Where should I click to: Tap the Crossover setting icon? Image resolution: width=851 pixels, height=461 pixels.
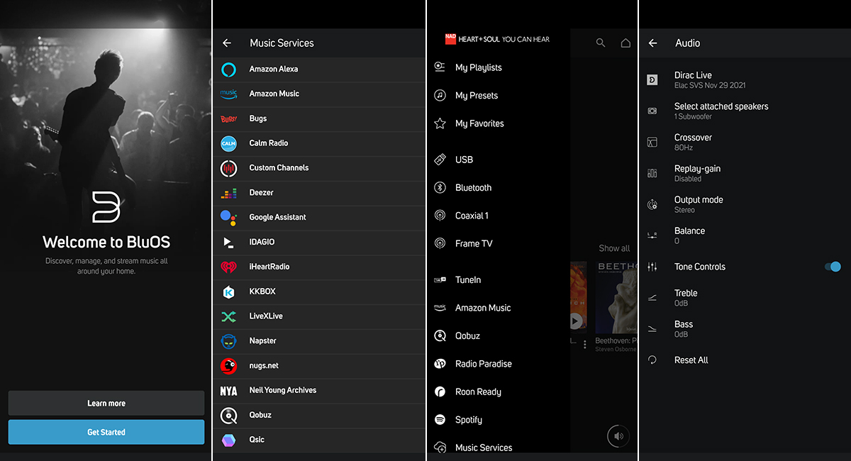[652, 143]
